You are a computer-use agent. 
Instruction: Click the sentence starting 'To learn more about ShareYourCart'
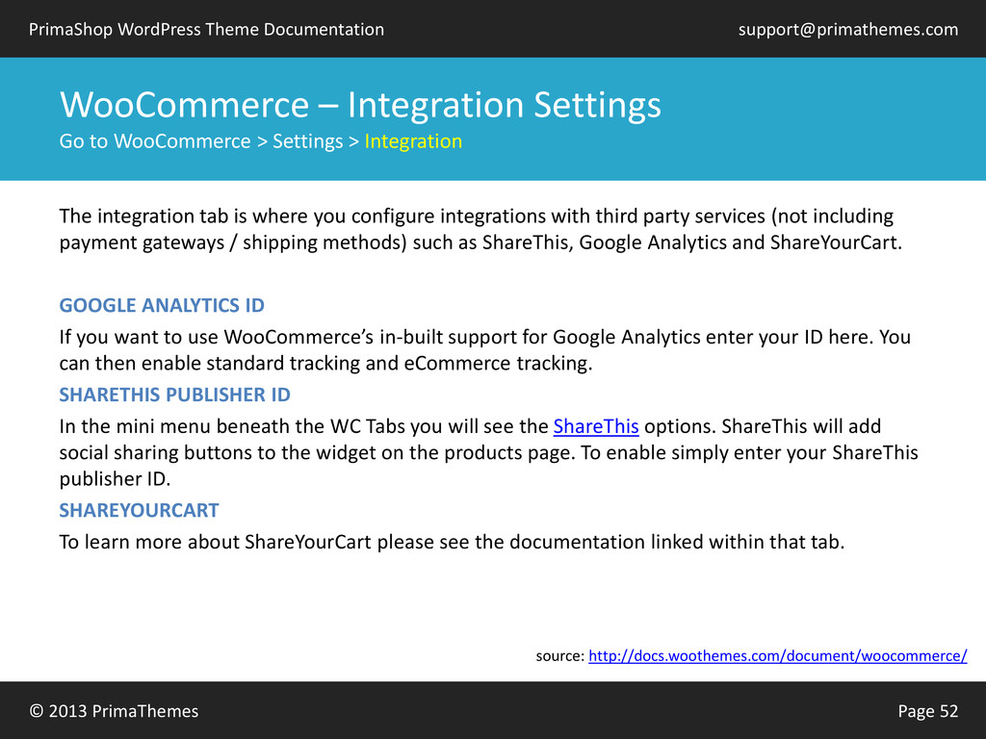coord(452,543)
